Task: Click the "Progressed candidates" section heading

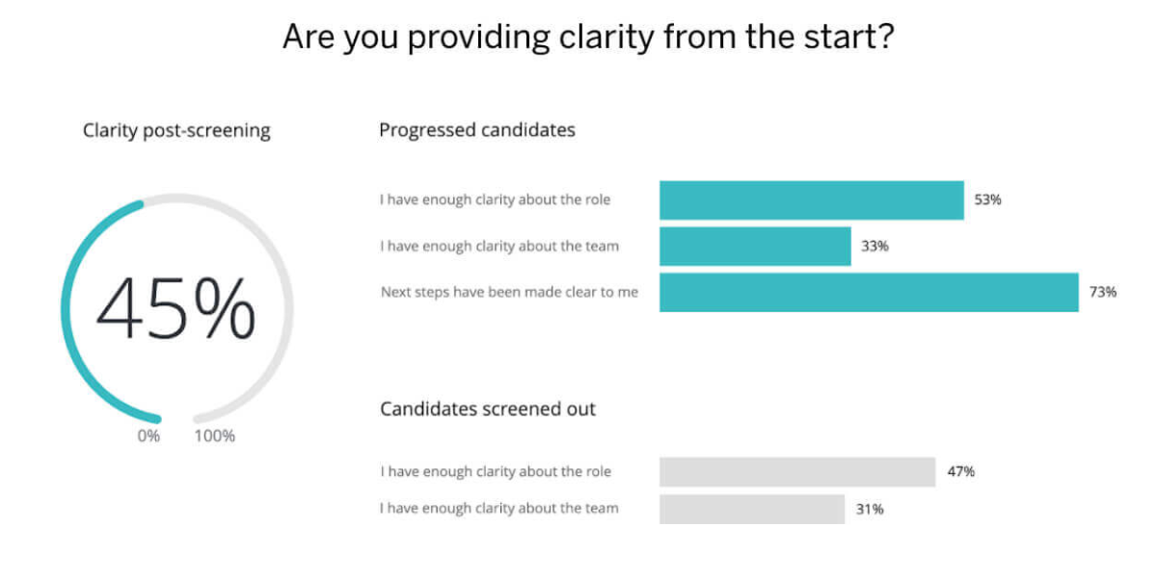Action: coord(477,130)
